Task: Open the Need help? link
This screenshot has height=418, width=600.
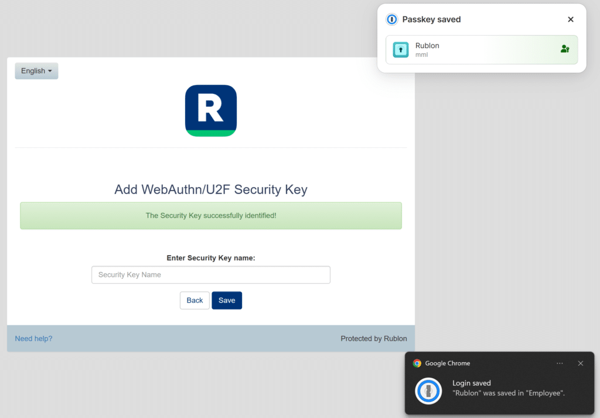Action: click(33, 338)
